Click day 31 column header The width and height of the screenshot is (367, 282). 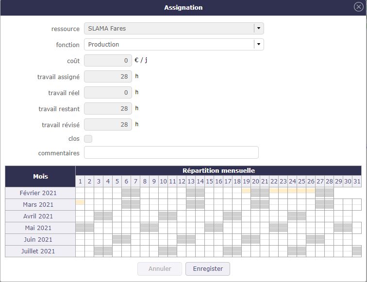[357, 182]
